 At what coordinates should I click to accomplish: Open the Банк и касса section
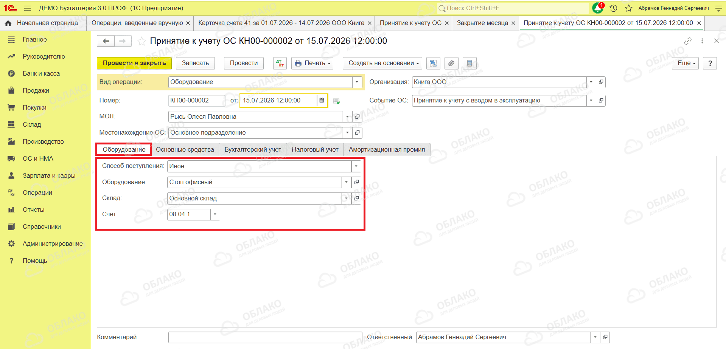click(x=41, y=74)
